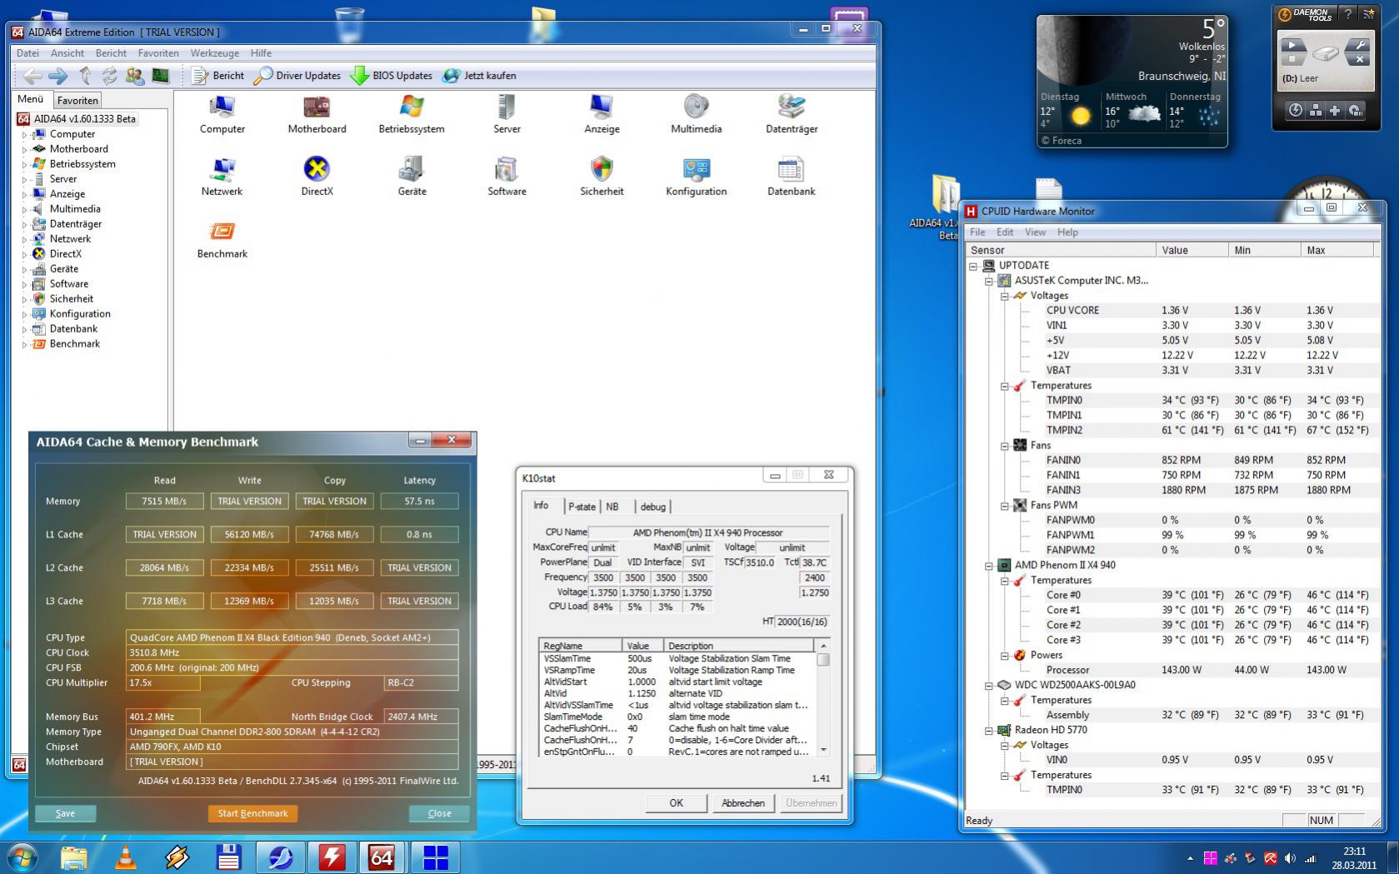1399x874 pixels.
Task: Click the BIOS Updates toolbar button
Action: pos(392,76)
